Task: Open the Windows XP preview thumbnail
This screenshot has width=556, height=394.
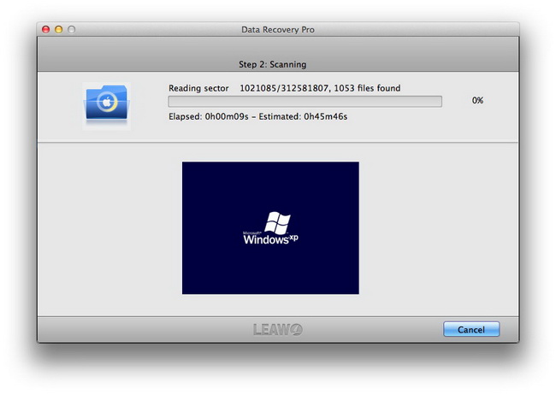Action: click(x=270, y=228)
